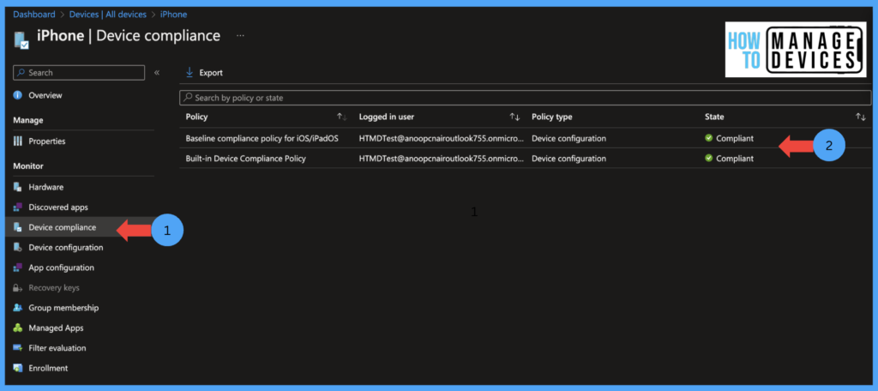Screen dimensions: 878x391
Task: Click Compliant state in Built-in policy row
Action: (x=735, y=159)
